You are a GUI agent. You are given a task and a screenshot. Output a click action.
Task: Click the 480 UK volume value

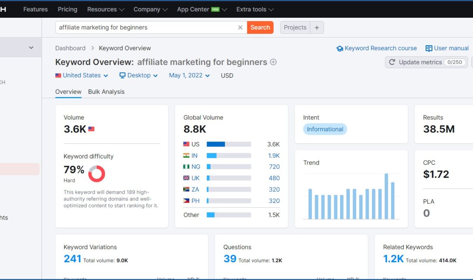coord(274,178)
